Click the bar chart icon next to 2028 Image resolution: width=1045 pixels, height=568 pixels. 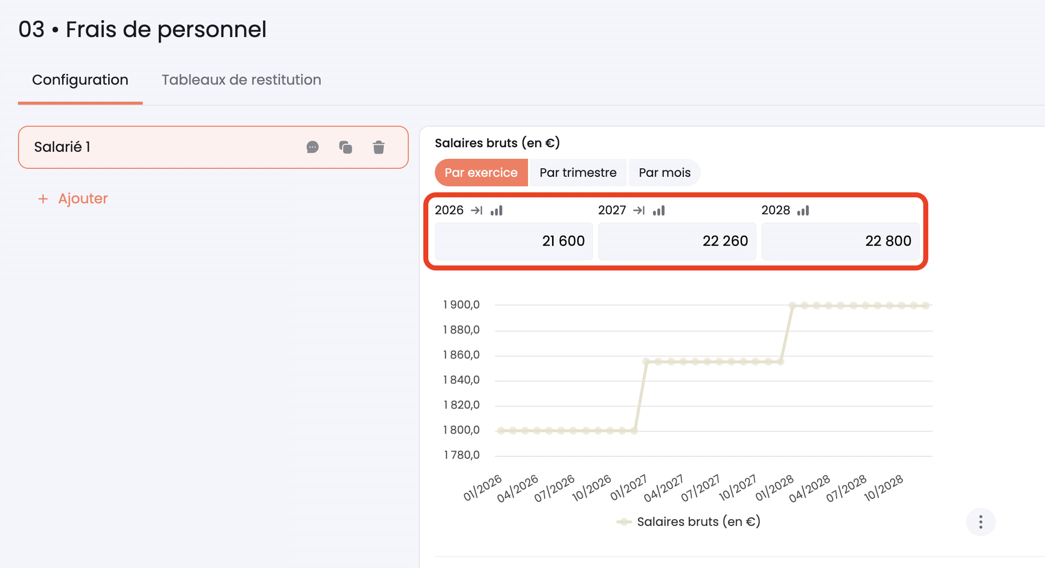click(803, 210)
